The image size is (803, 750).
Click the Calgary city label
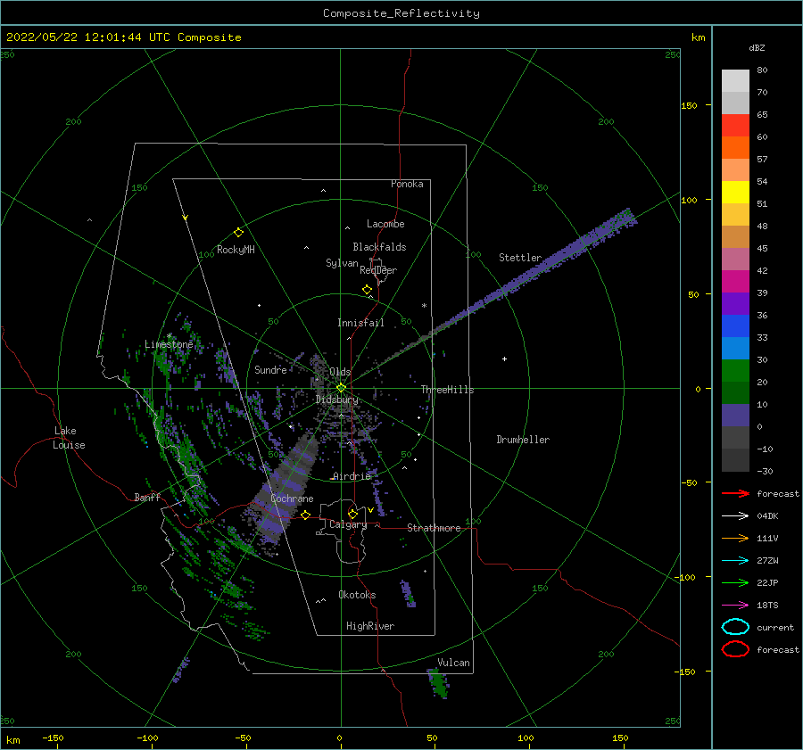[x=348, y=524]
